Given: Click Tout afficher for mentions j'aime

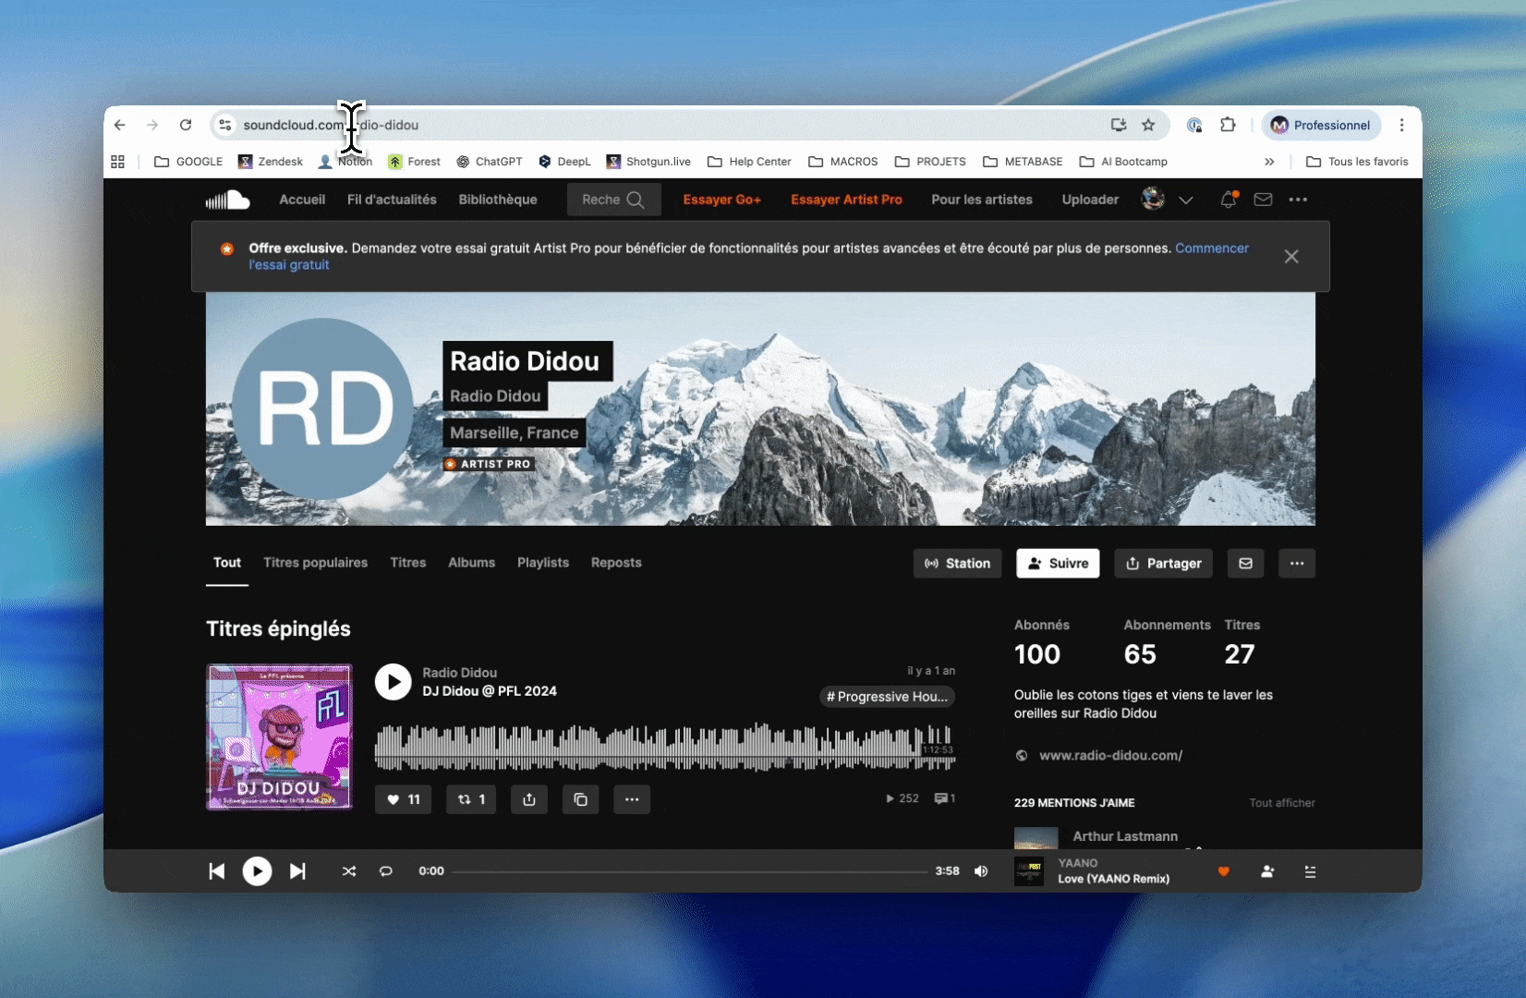Looking at the screenshot, I should pos(1282,803).
